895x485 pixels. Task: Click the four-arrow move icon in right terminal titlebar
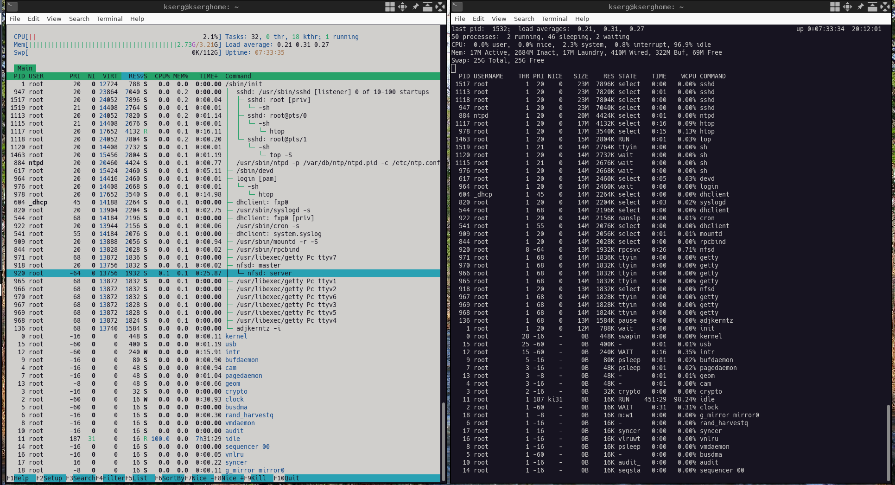point(847,6)
